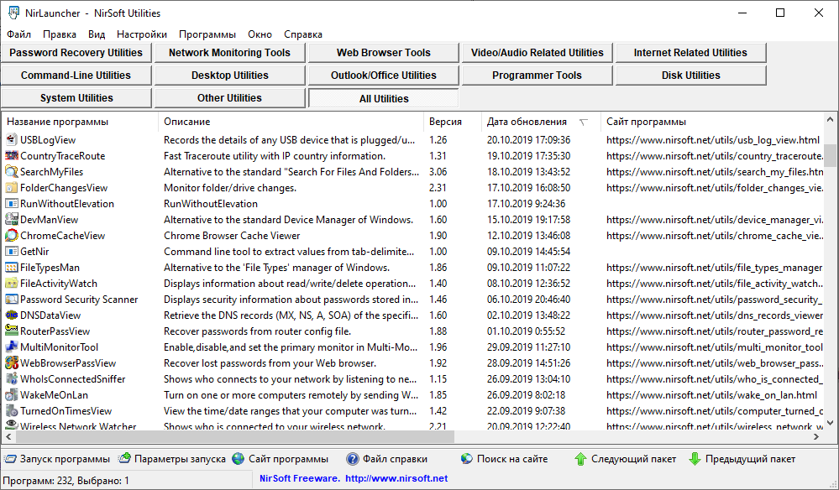Select Disk Utilities tab

(690, 76)
